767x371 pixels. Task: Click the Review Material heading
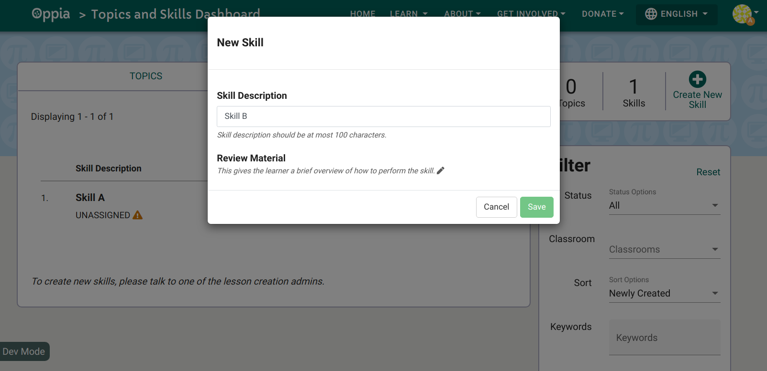point(251,158)
